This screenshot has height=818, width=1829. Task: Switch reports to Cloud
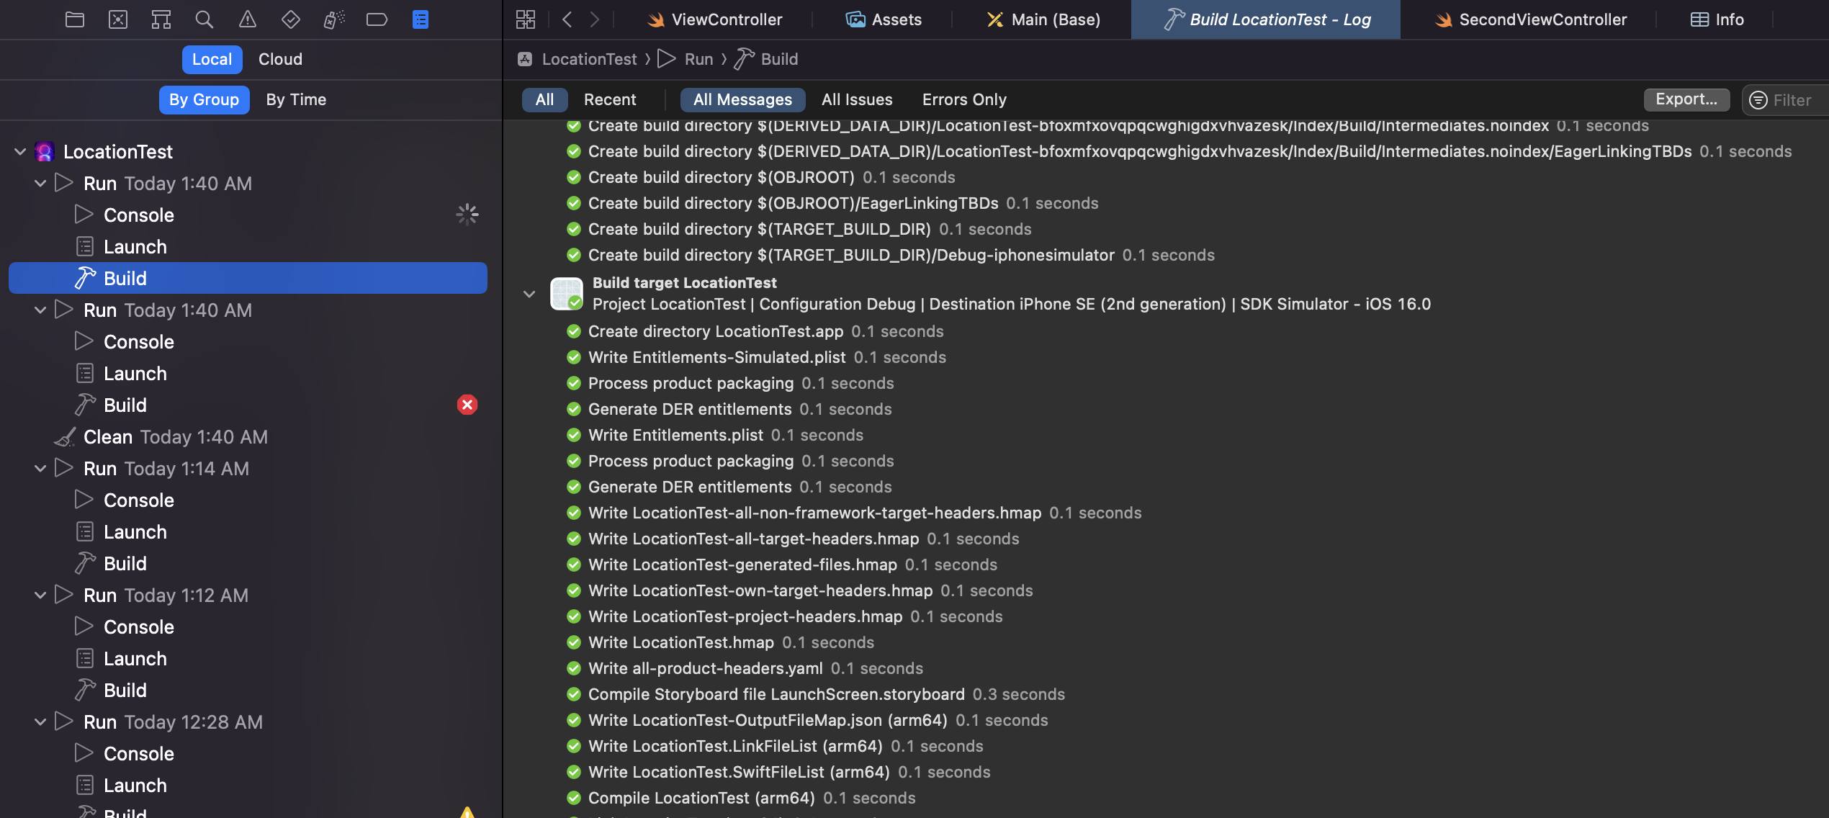280,59
